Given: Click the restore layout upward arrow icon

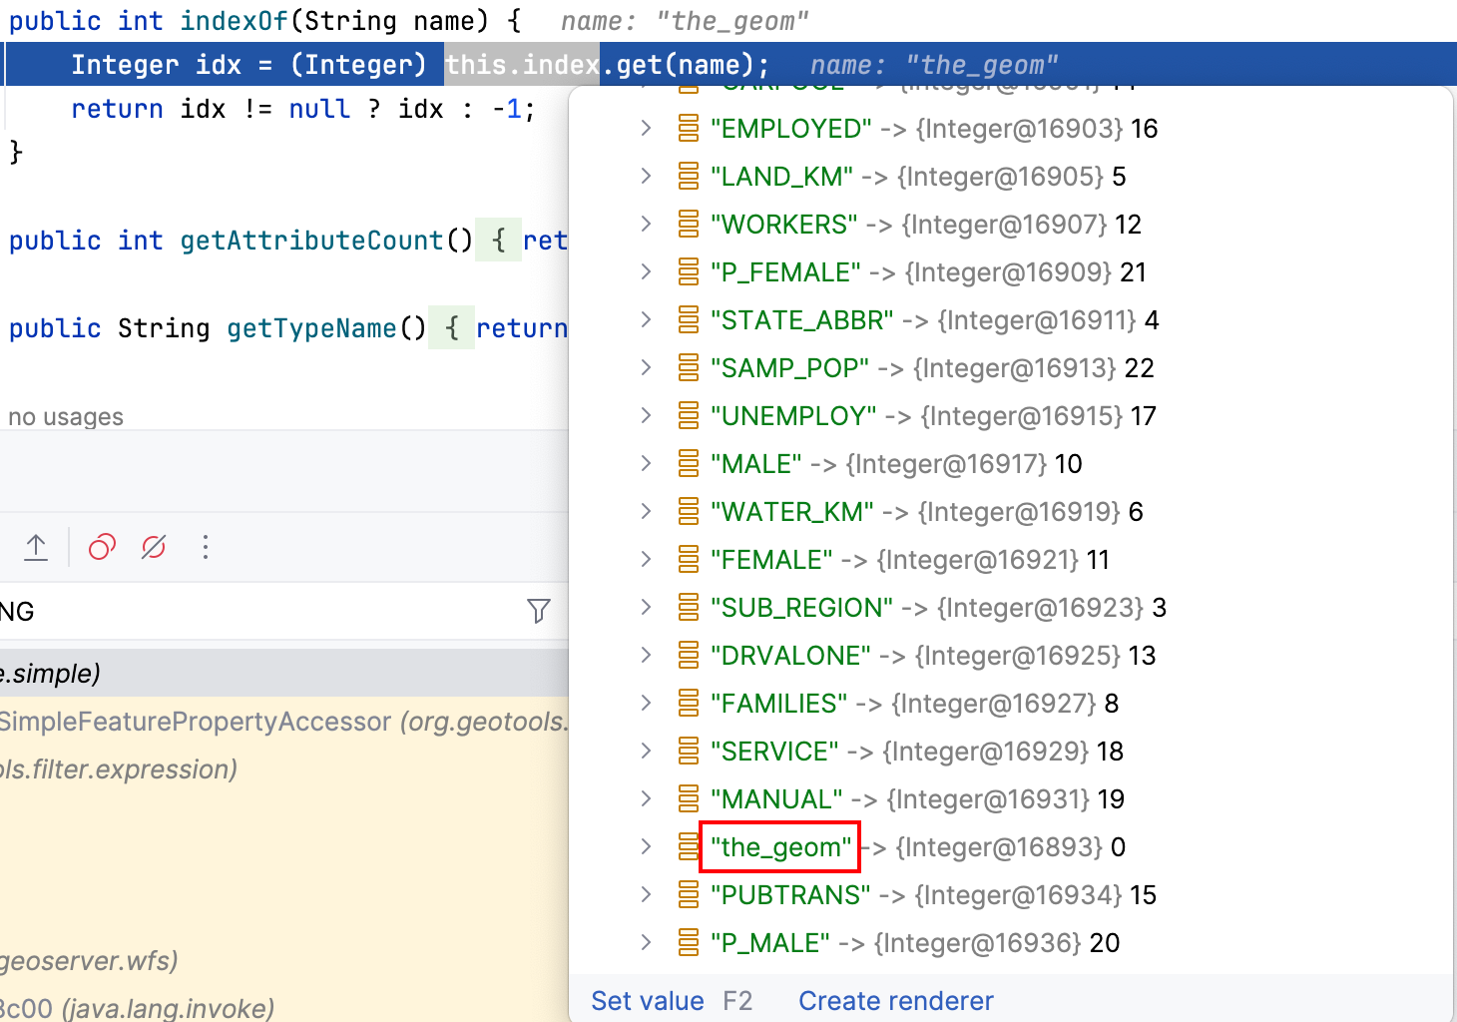Looking at the screenshot, I should pos(36,547).
